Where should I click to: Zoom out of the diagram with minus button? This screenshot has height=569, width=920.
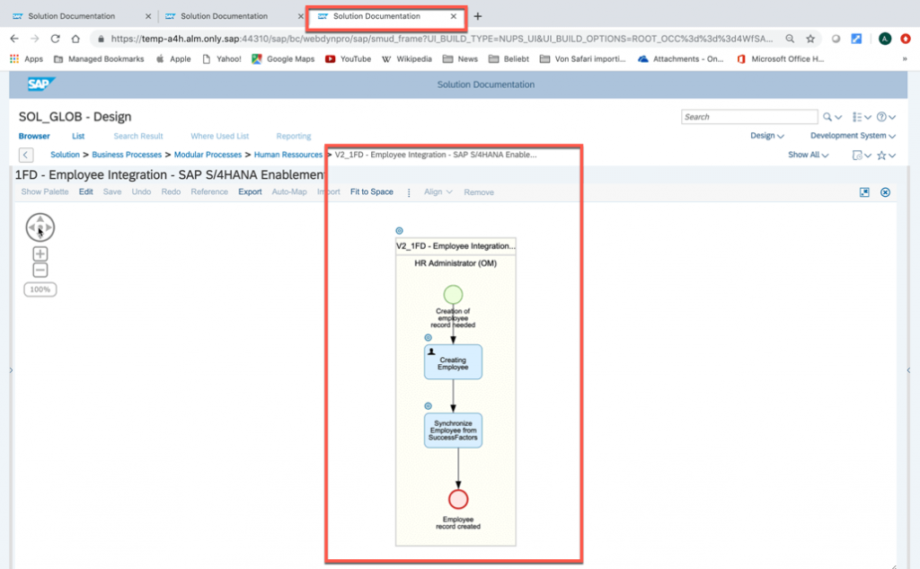click(40, 270)
